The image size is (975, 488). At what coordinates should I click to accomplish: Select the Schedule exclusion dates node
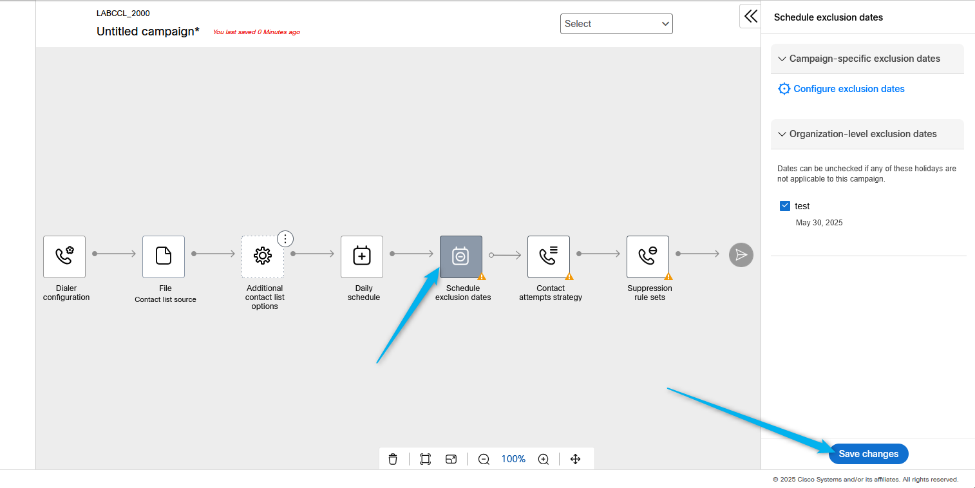(460, 256)
